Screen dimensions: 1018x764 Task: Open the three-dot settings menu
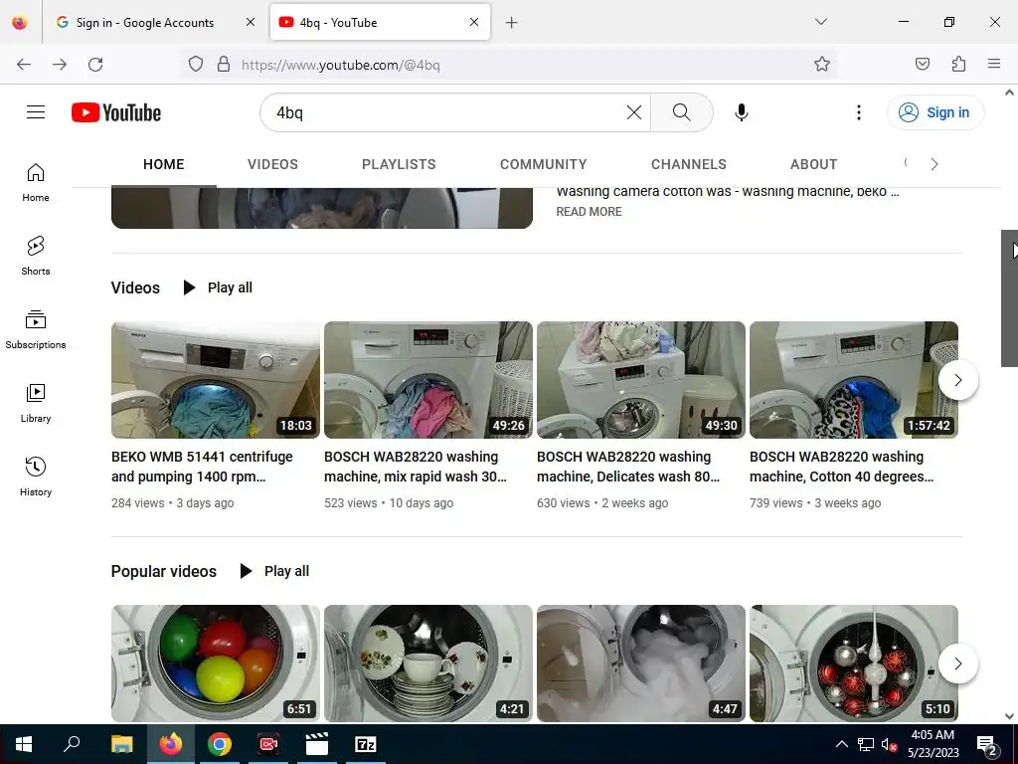pos(859,112)
